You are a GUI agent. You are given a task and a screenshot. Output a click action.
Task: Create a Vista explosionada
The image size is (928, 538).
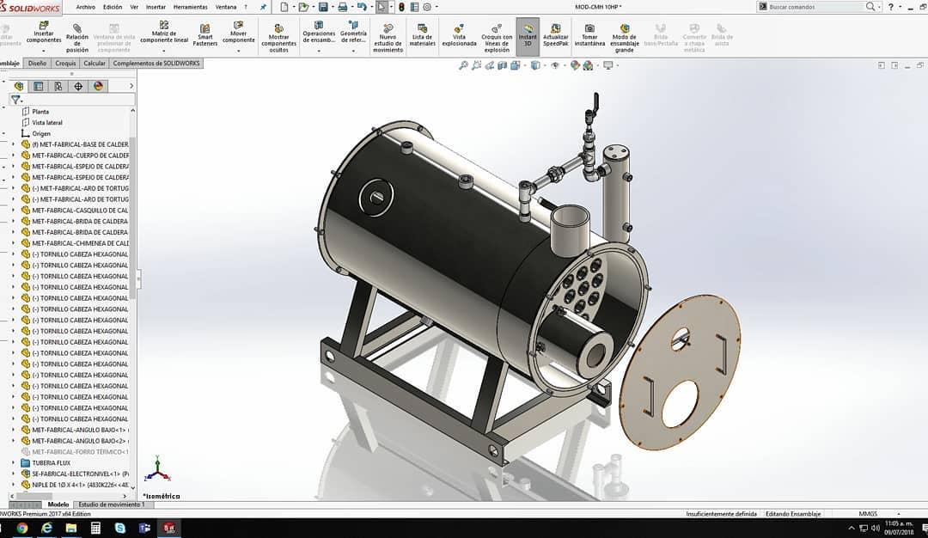pyautogui.click(x=459, y=35)
